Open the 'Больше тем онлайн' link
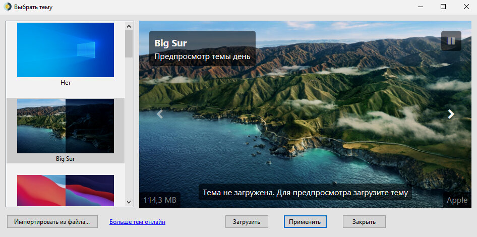Viewport: 477px width, 237px height. pos(137,222)
